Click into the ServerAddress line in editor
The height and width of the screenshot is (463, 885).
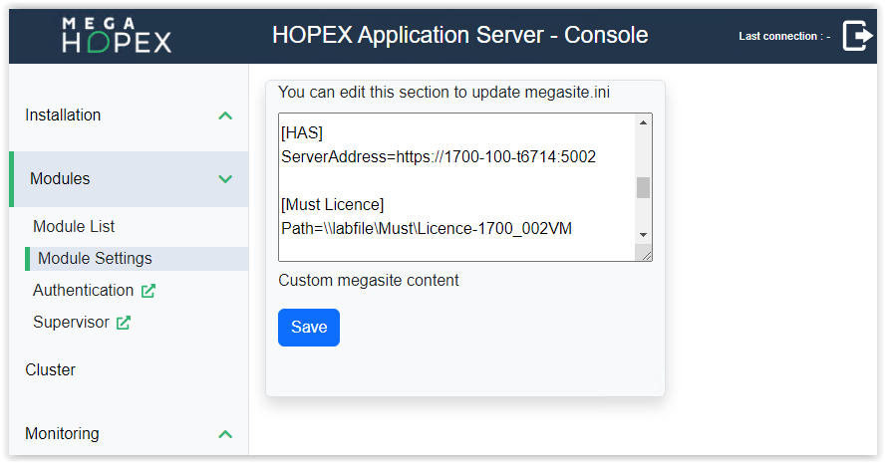(x=439, y=157)
